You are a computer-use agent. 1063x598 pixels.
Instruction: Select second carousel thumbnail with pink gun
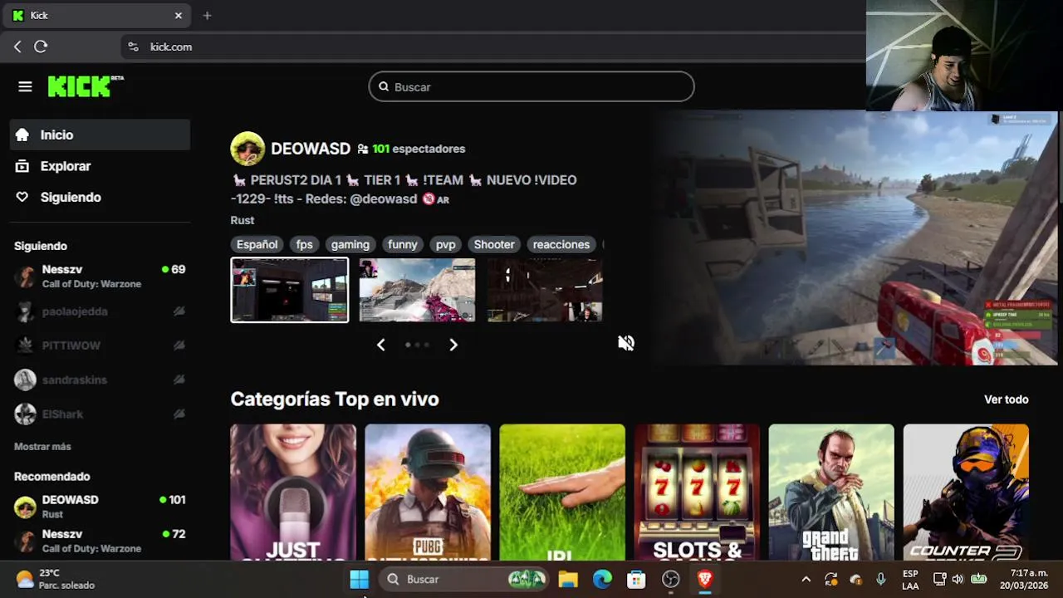[x=417, y=290]
